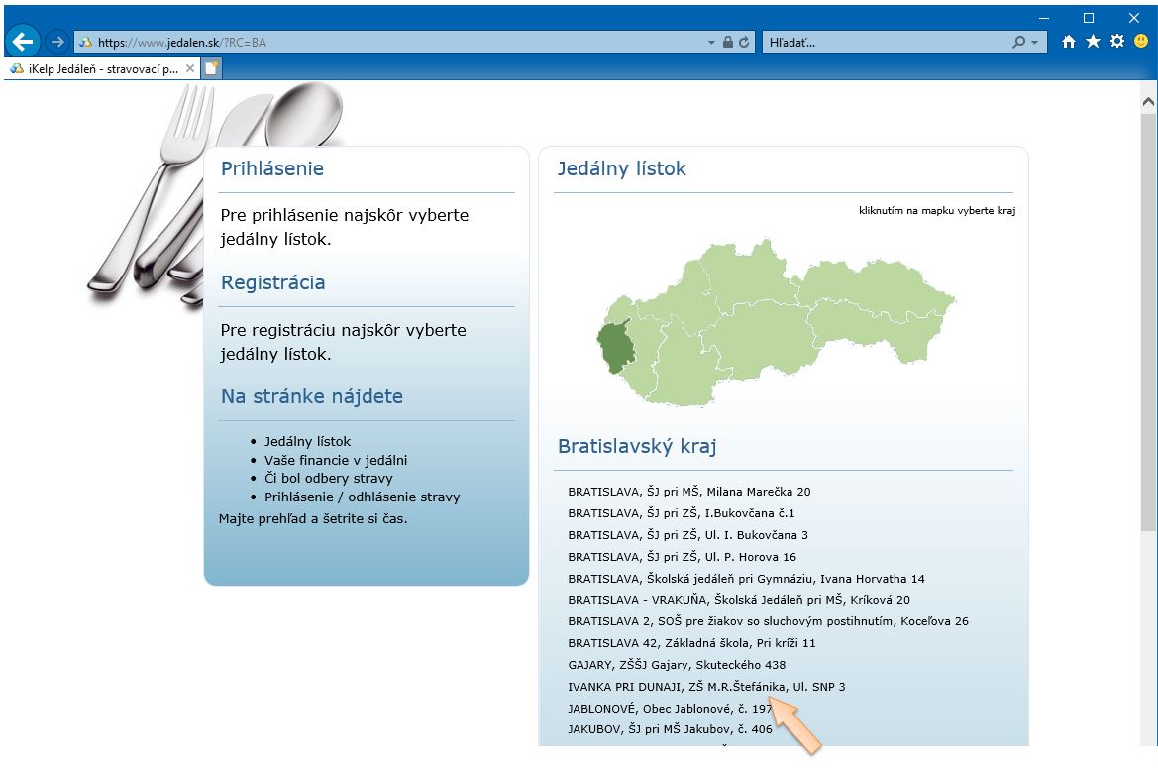Click the browser Forward arrow button
Screen dimensions: 1158x773
56,42
